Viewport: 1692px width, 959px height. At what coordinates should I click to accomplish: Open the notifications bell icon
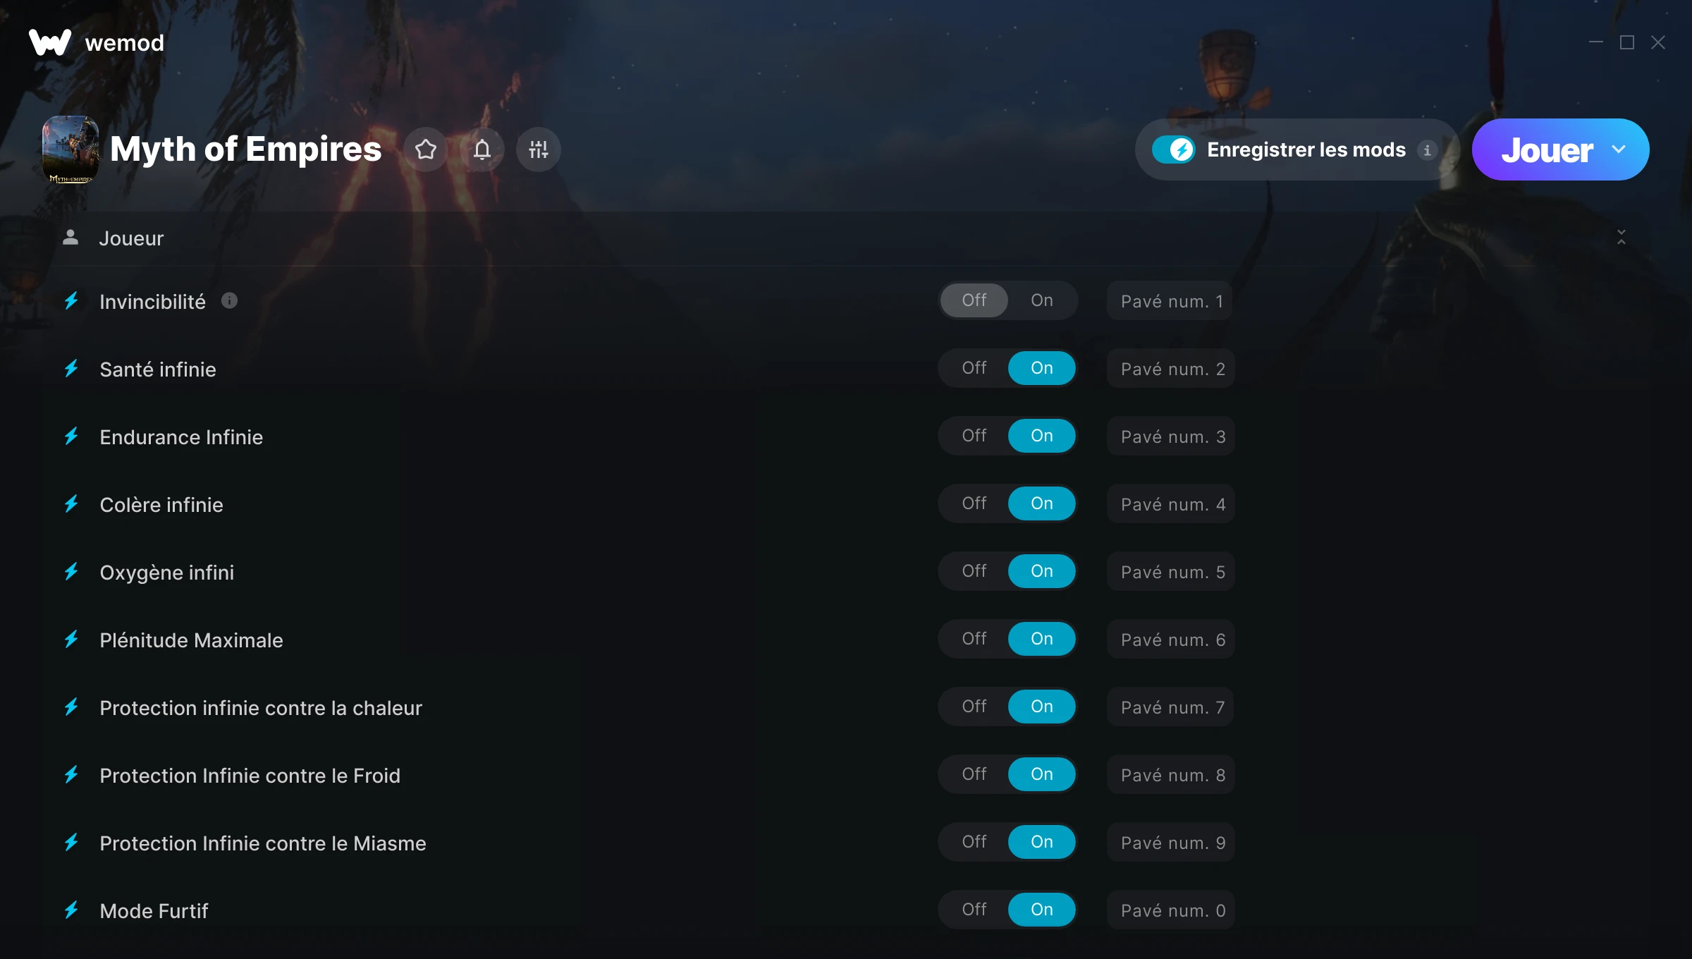pyautogui.click(x=482, y=149)
